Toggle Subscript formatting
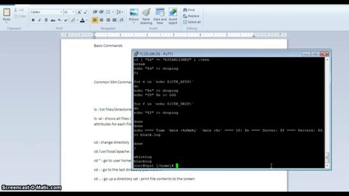349x196 pixels. click(59, 20)
